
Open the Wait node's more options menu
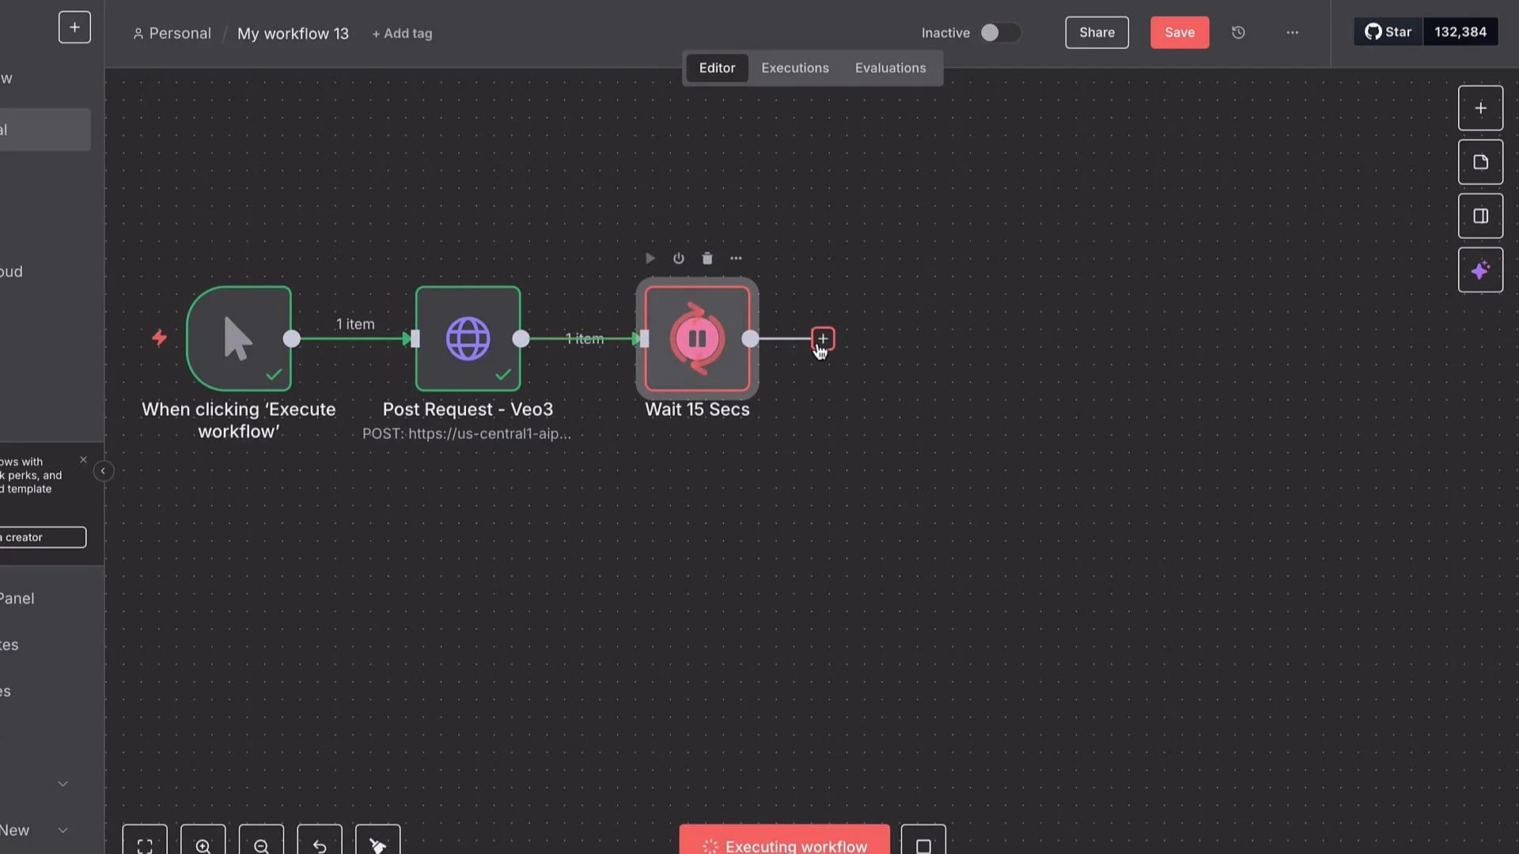(x=736, y=259)
